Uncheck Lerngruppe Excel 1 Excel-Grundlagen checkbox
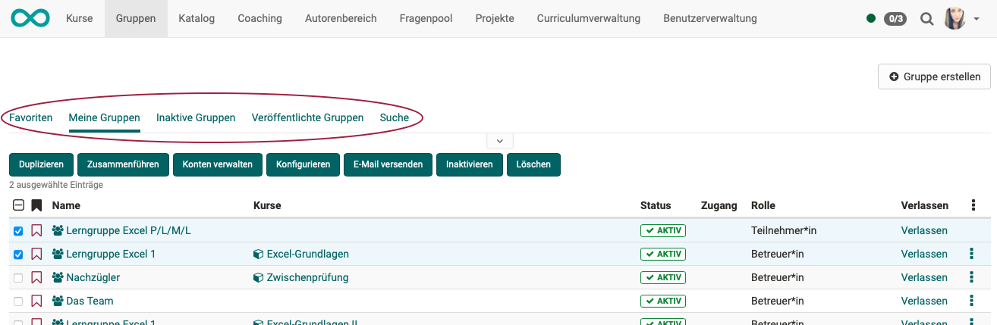Viewport: 997px width, 325px height. pos(18,255)
